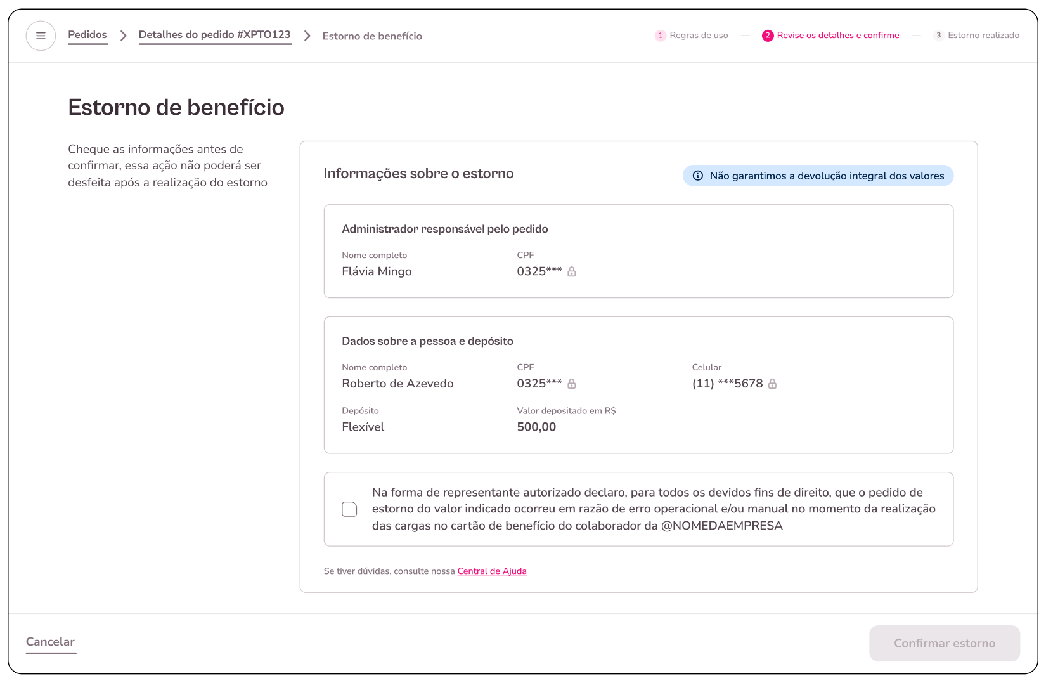The width and height of the screenshot is (1046, 683).
Task: Click the Estorno de benefício breadcrumb item
Action: [x=372, y=36]
